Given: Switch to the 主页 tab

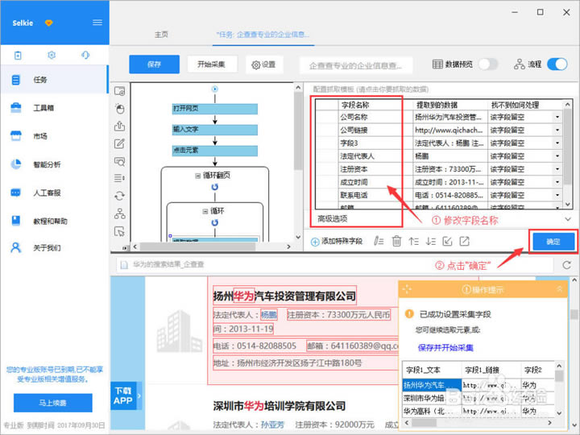Looking at the screenshot, I should tap(162, 35).
